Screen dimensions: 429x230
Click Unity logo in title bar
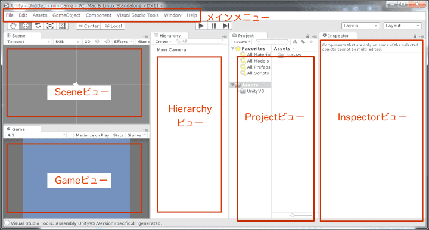(x=7, y=5)
